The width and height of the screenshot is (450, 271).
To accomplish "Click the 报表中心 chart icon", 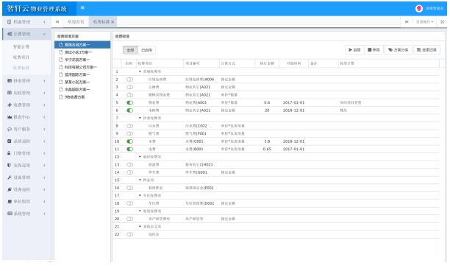I will point(10,117).
